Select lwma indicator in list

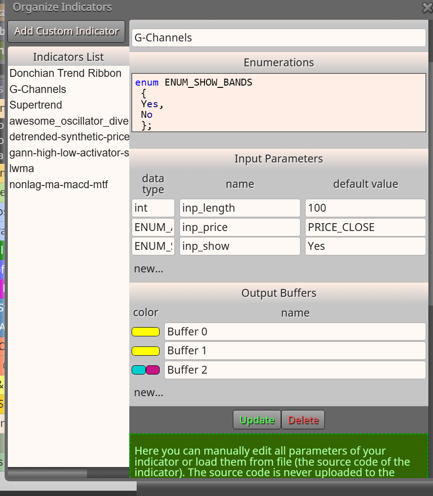[22, 168]
